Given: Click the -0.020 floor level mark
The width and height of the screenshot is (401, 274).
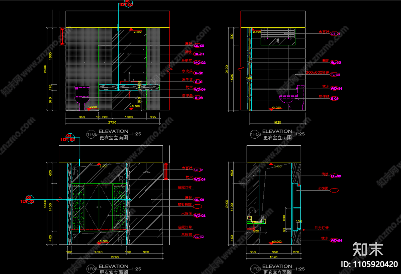Looking at the screenshot, I should click(x=276, y=107).
